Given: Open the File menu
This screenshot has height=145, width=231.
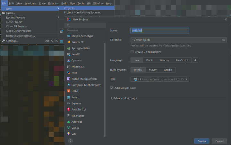Looking at the screenshot, I should [x=4, y=3].
